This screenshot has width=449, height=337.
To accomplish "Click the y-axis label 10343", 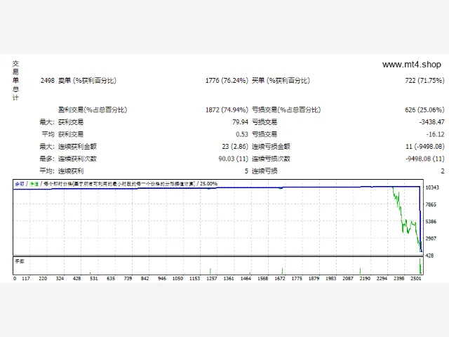I will coord(432,187).
